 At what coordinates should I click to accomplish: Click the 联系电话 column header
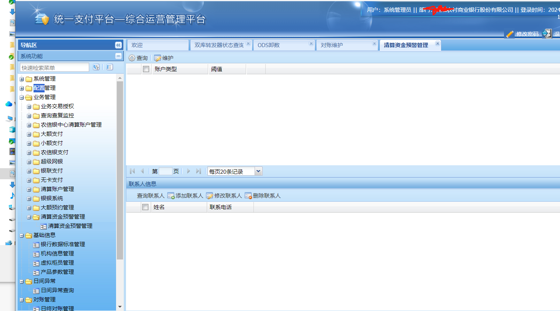coord(230,207)
